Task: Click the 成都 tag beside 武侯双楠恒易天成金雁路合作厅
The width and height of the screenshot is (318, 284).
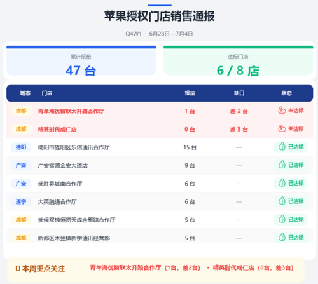Action: coord(21,220)
